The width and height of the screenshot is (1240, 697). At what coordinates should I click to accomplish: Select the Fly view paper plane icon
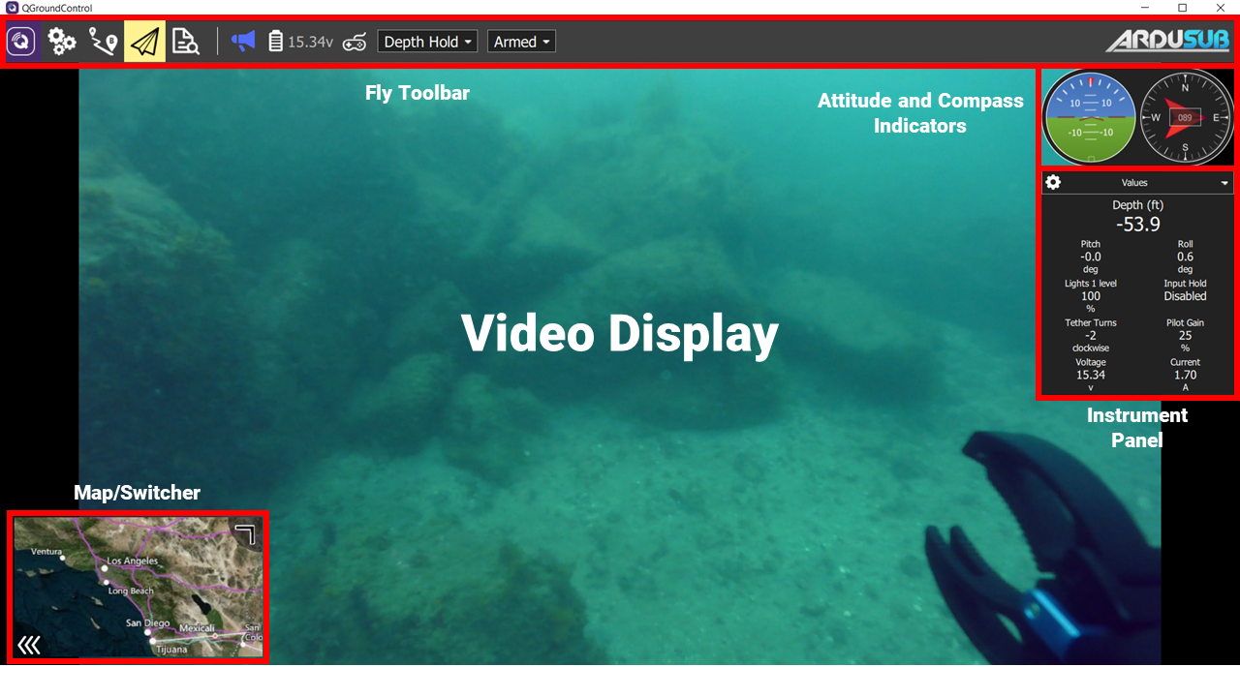tap(144, 42)
